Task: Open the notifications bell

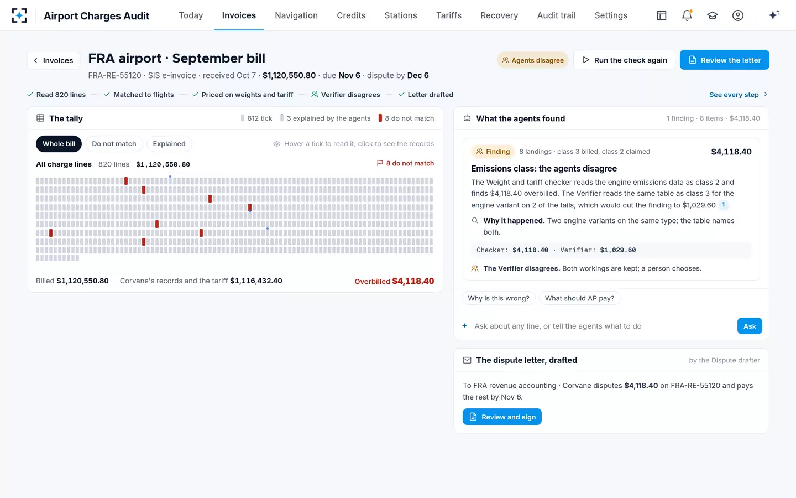Action: tap(687, 15)
